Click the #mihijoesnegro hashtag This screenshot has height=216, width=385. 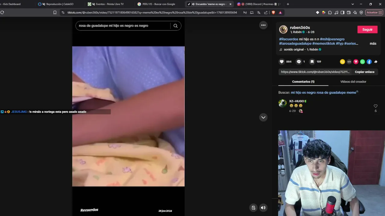pos(332,39)
